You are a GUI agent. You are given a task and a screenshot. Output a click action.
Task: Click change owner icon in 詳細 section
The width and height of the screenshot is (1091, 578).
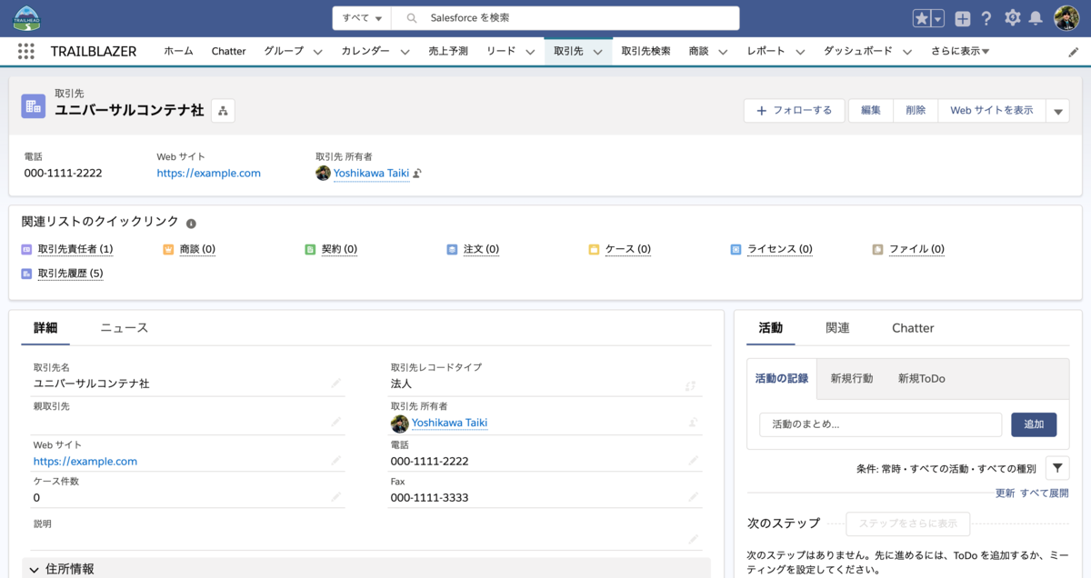tap(694, 423)
